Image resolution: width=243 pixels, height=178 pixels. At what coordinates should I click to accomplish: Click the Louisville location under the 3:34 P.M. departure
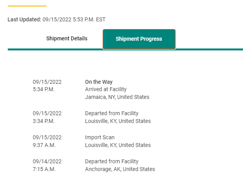click(118, 121)
